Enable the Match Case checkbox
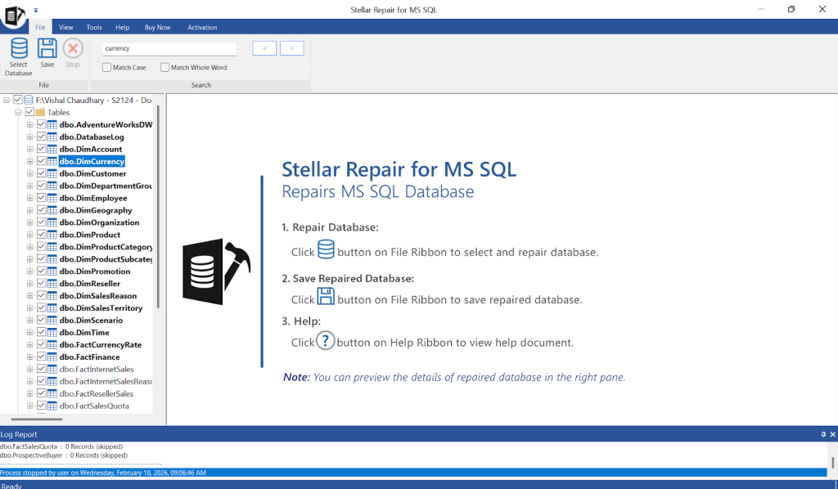The width and height of the screenshot is (838, 489). (107, 67)
